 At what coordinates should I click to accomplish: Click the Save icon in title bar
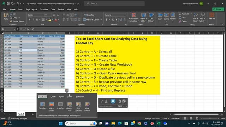(8, 4)
